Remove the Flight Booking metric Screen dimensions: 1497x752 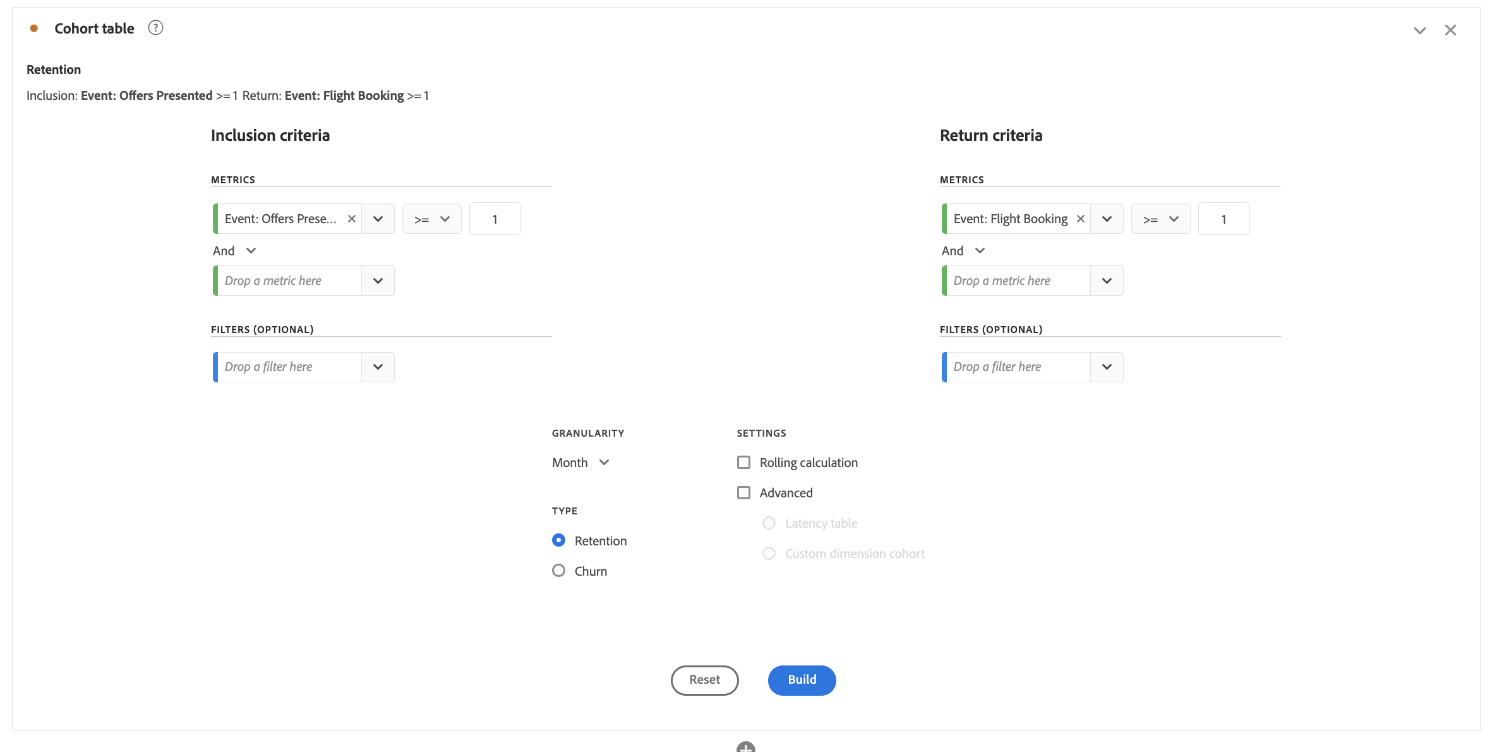coord(1081,219)
